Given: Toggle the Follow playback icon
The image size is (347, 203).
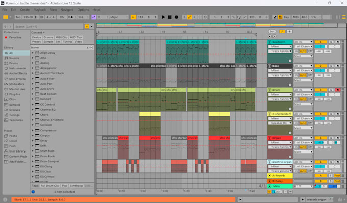Looking at the screenshot, I should click(x=133, y=17).
